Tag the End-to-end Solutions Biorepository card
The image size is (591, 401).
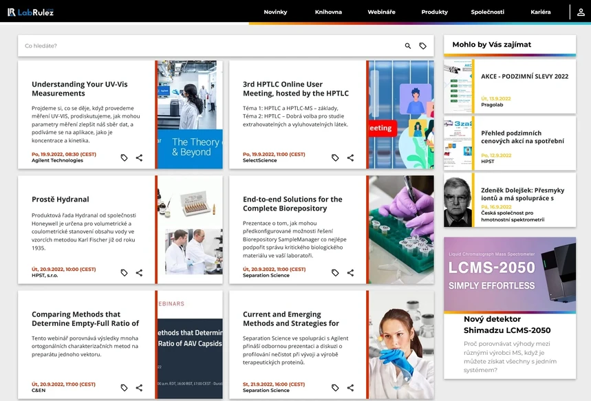click(335, 272)
